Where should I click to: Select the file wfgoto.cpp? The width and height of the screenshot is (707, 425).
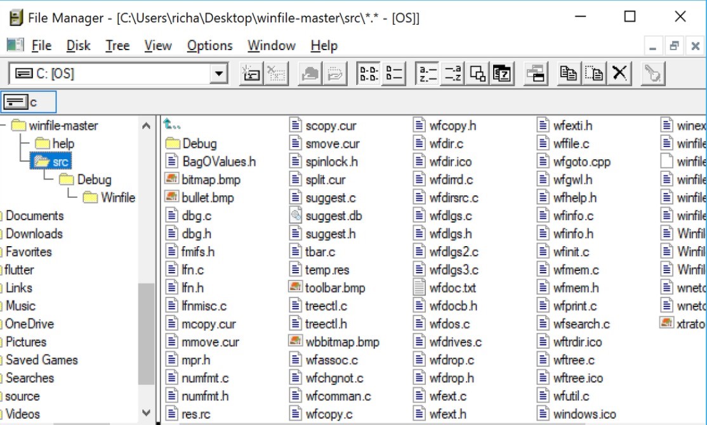click(574, 161)
